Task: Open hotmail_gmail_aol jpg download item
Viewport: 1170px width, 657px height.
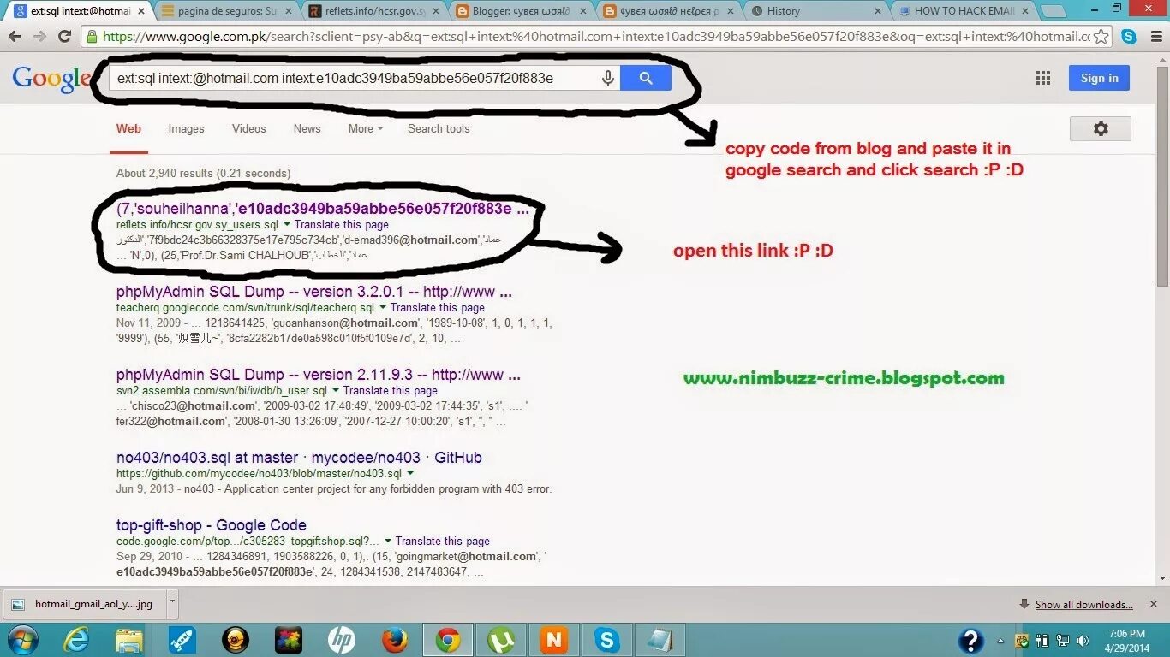Action: coord(84,604)
